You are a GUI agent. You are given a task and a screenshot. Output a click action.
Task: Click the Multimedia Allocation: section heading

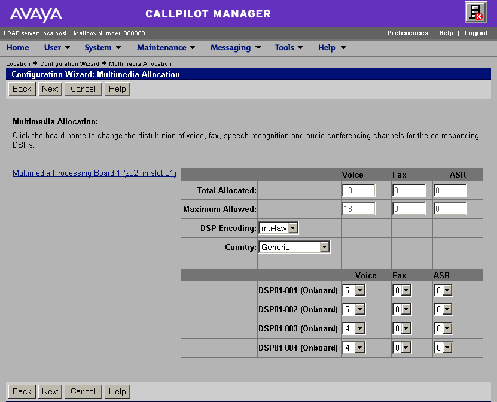pos(56,122)
